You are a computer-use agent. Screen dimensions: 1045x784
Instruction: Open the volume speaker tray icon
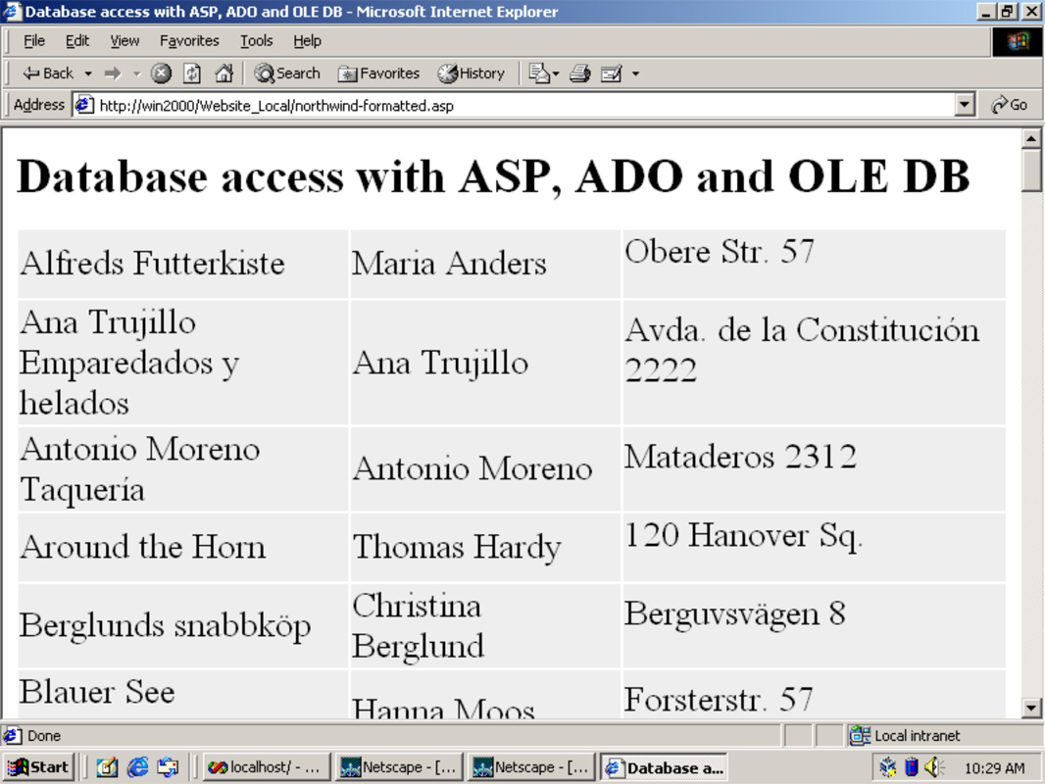pyautogui.click(x=932, y=767)
